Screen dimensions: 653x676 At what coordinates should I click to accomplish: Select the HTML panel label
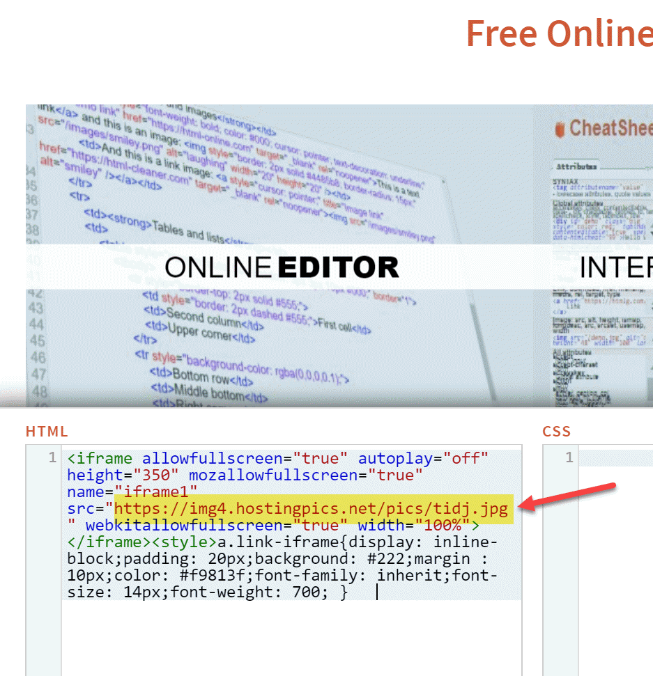[x=47, y=432]
